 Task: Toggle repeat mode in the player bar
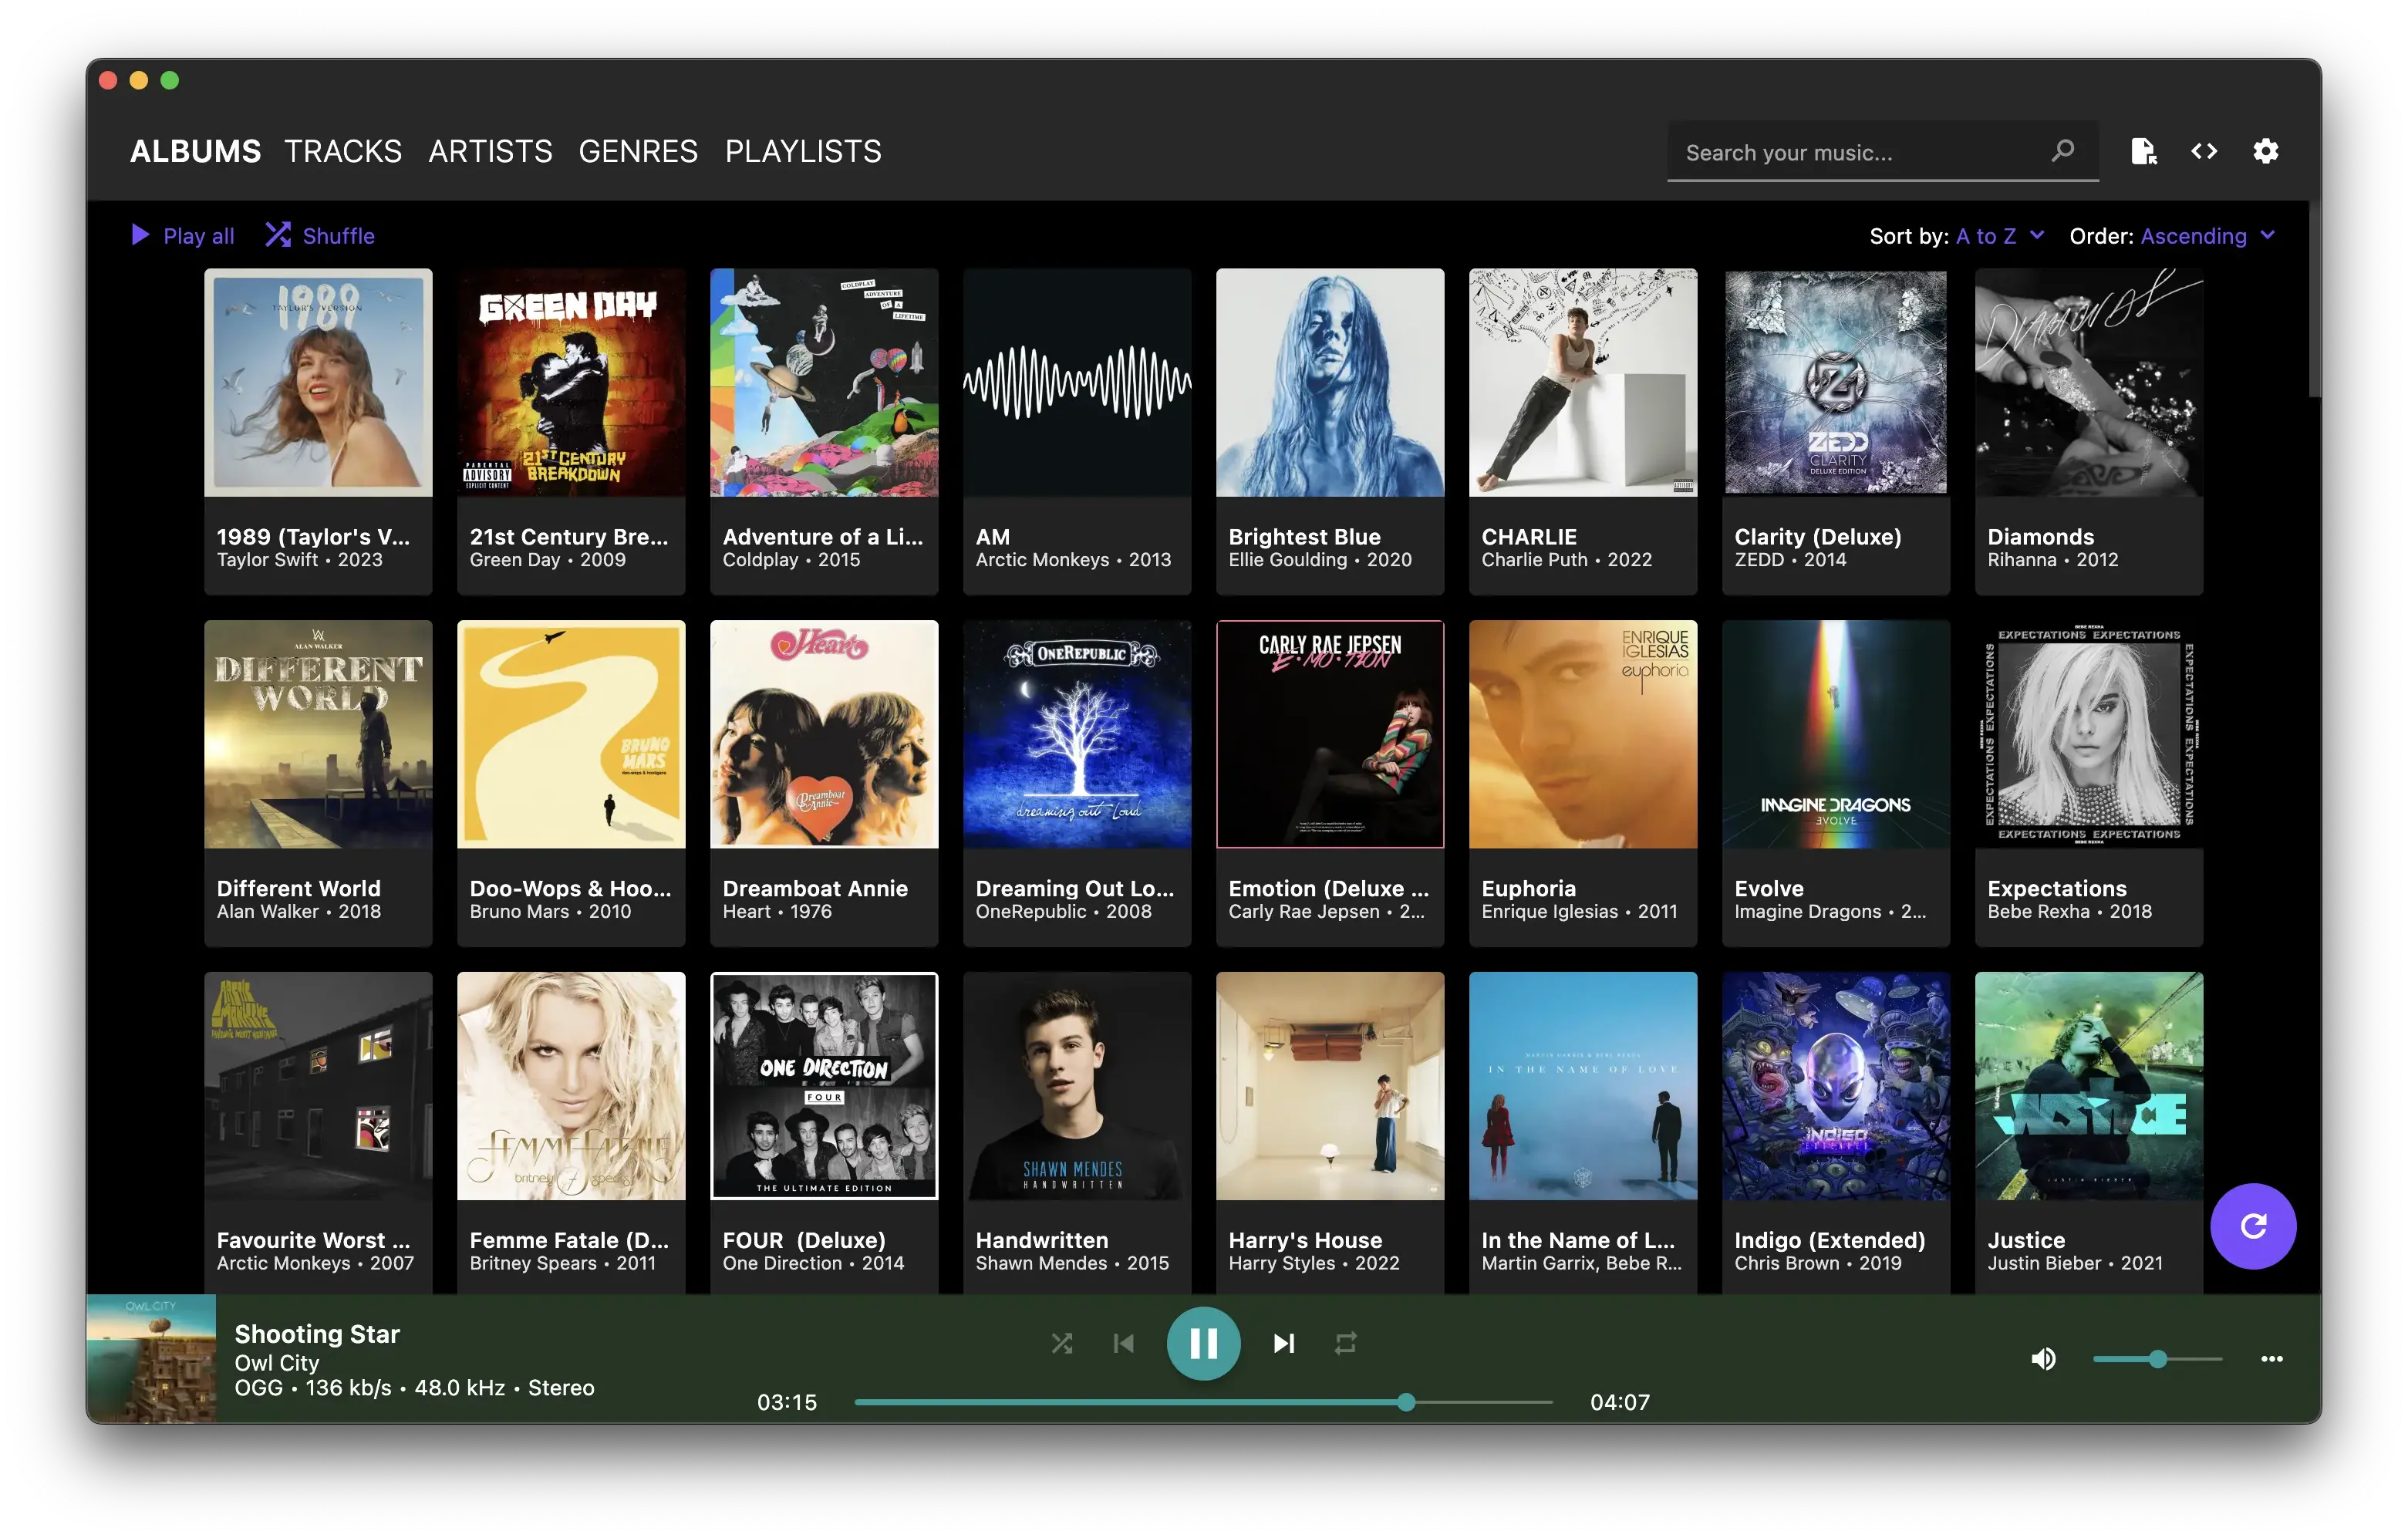click(x=1345, y=1343)
